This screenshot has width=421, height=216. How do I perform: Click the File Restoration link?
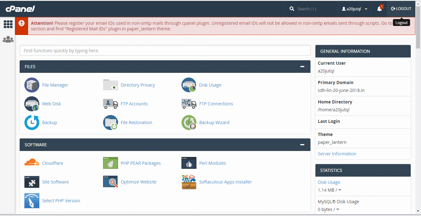point(136,123)
